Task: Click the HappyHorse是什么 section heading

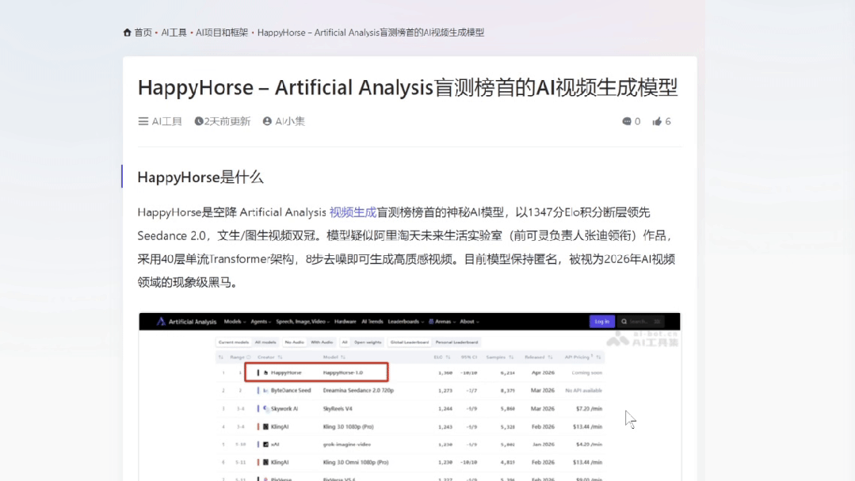Action: [200, 178]
